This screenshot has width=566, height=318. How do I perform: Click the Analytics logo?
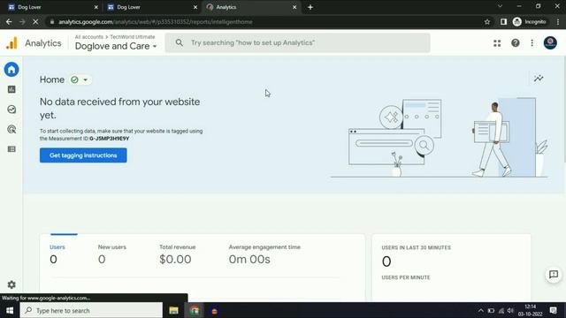click(x=11, y=43)
